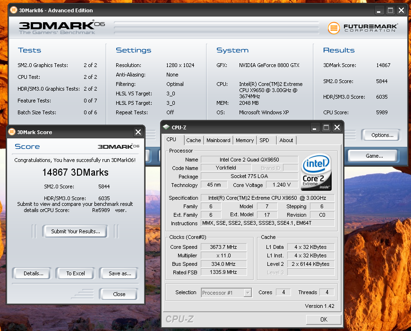Click the Feature Tests value 0 of 7
This screenshot has width=411, height=331.
coord(90,101)
